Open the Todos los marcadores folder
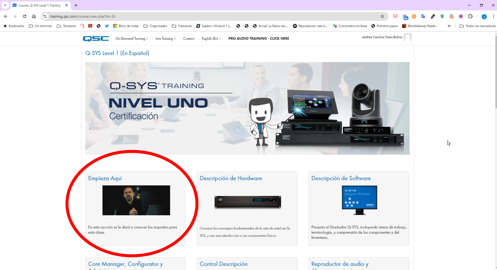 [x=477, y=26]
